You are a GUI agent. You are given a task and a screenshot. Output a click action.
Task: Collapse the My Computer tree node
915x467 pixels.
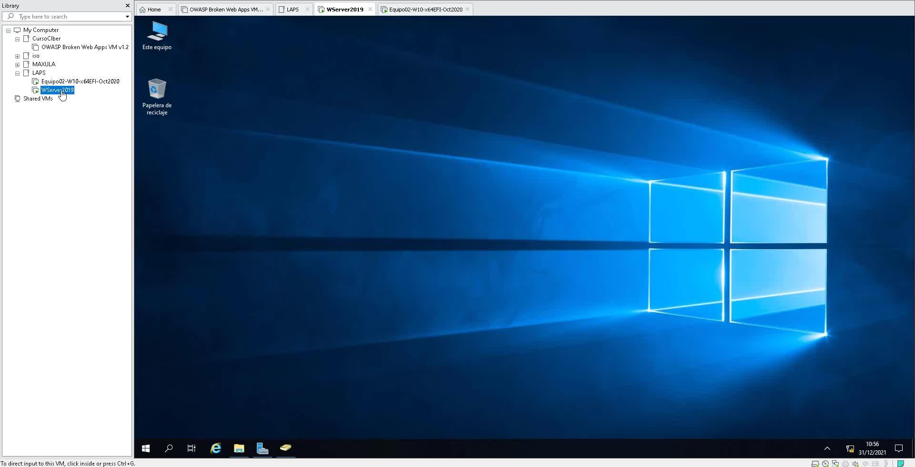point(9,30)
